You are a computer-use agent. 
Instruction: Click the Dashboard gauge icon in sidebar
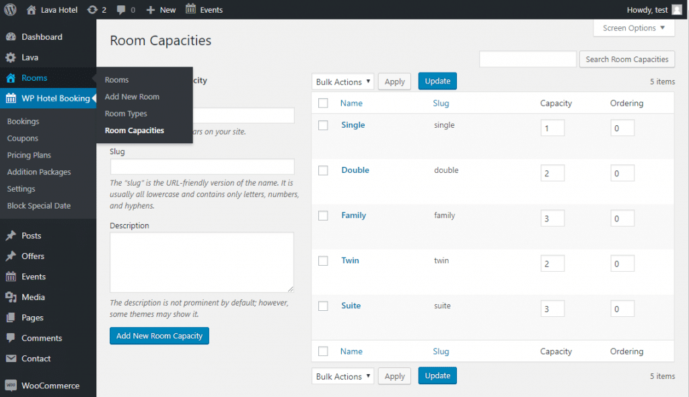pyautogui.click(x=11, y=37)
